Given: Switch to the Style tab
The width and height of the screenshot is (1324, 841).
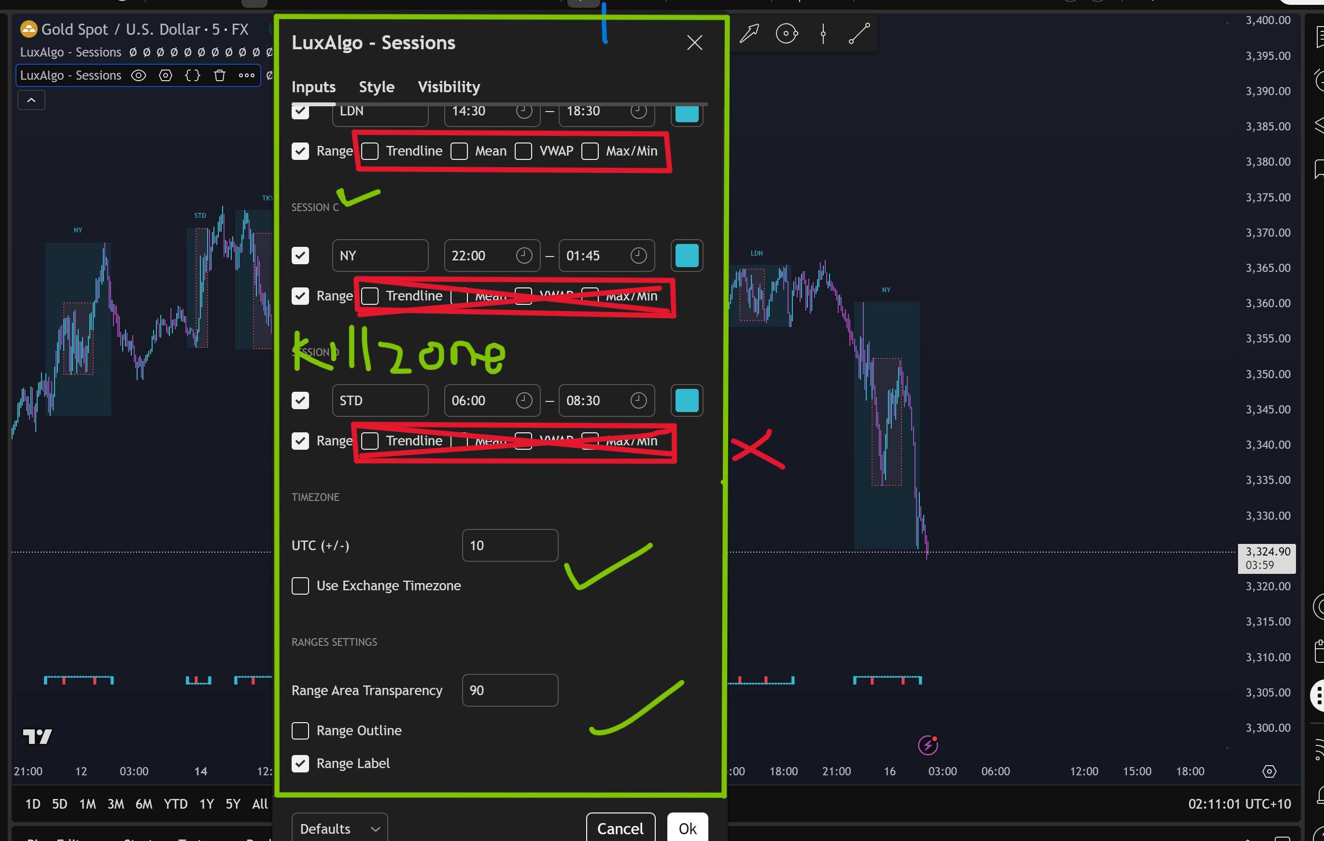Looking at the screenshot, I should pyautogui.click(x=377, y=87).
